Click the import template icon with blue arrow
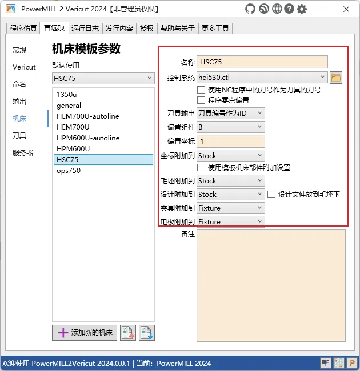Image resolution: width=360 pixels, height=371 pixels. [x=147, y=333]
